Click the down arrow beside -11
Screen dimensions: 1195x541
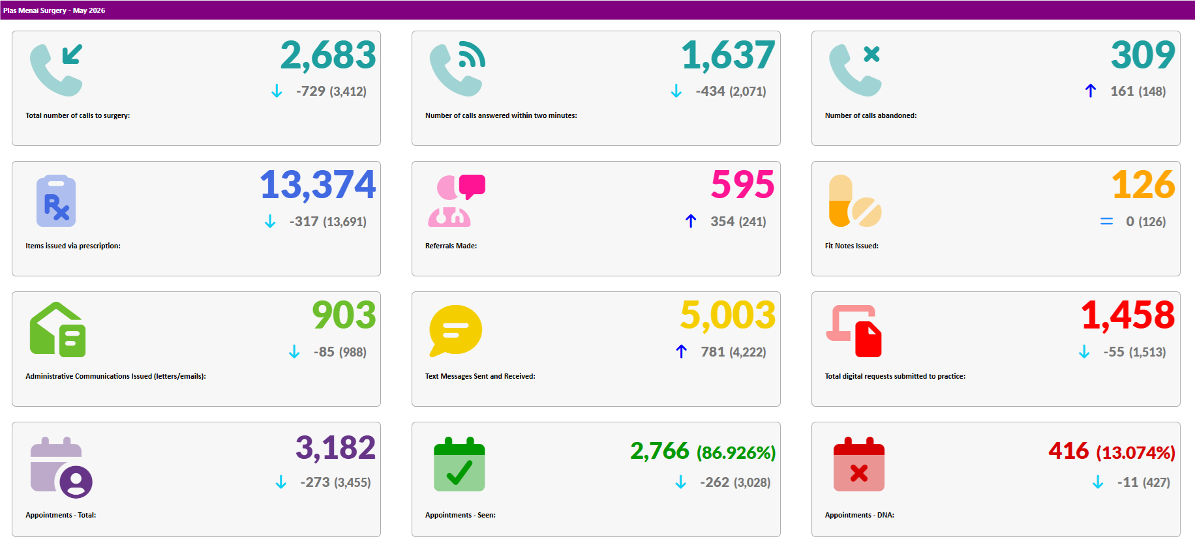point(1098,482)
